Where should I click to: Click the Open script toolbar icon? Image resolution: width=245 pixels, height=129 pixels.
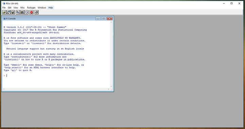(4, 12)
